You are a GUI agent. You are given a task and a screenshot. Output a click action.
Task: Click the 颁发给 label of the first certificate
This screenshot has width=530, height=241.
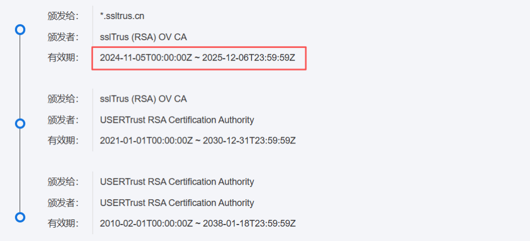pyautogui.click(x=63, y=16)
